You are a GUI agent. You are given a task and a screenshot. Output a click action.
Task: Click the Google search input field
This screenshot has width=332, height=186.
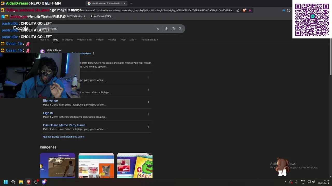pos(96,29)
